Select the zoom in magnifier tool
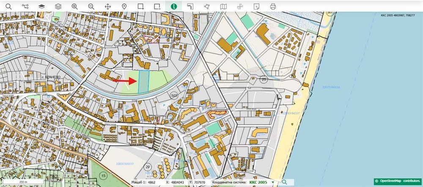Screen dimensions: 423x187 [x=75, y=6]
